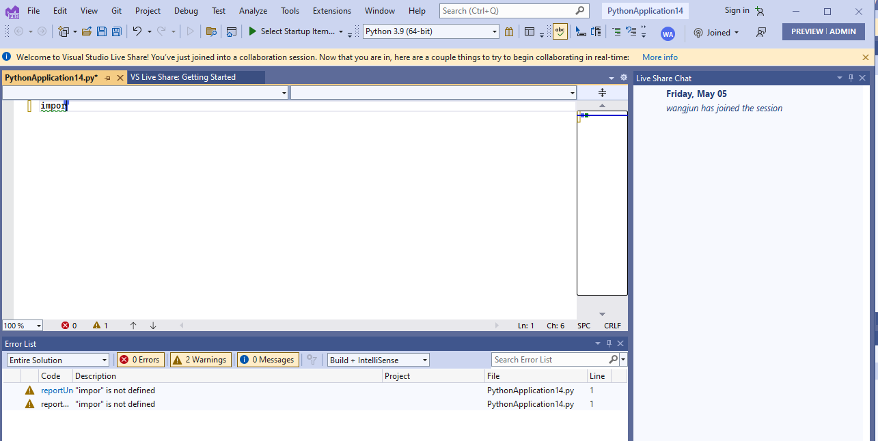The width and height of the screenshot is (878, 441).
Task: Click the Comment Out lines icon
Action: click(616, 31)
